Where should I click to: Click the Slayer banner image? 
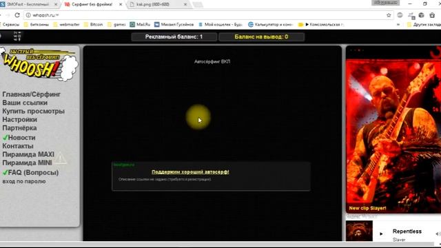(393, 130)
